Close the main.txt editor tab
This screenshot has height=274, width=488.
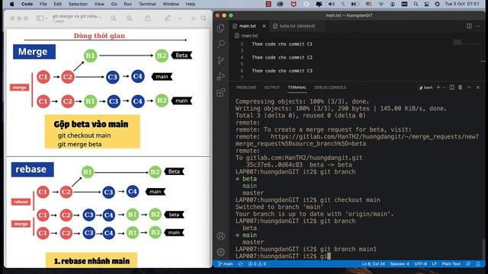click(x=264, y=26)
